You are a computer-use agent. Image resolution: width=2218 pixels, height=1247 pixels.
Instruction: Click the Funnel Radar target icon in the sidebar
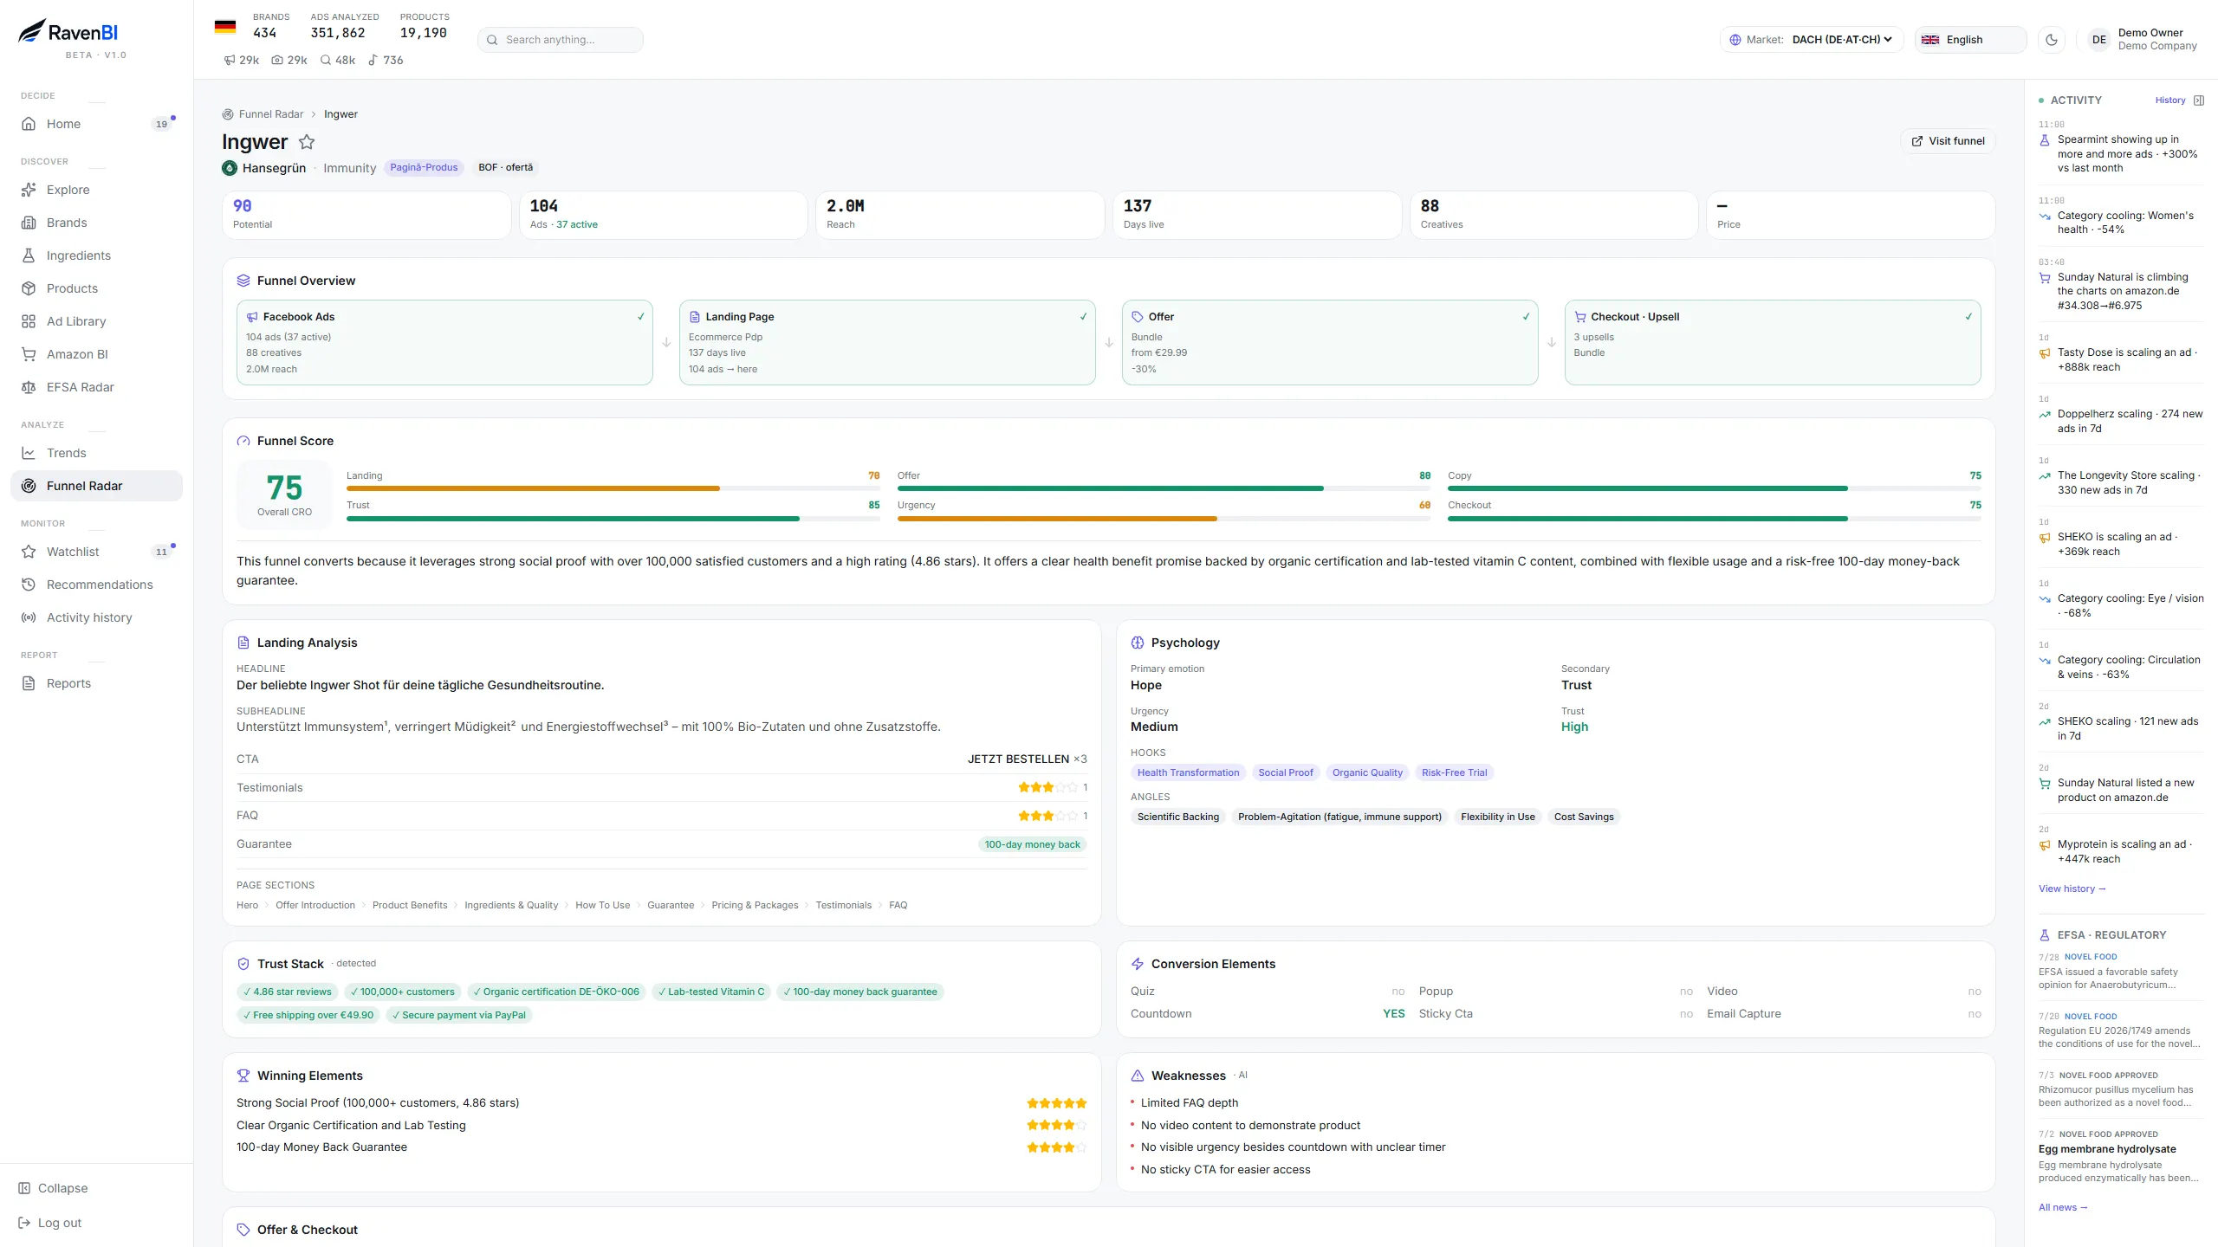pos(29,486)
